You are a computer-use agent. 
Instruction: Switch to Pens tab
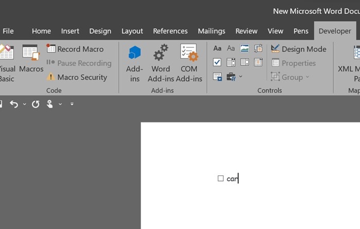point(301,31)
